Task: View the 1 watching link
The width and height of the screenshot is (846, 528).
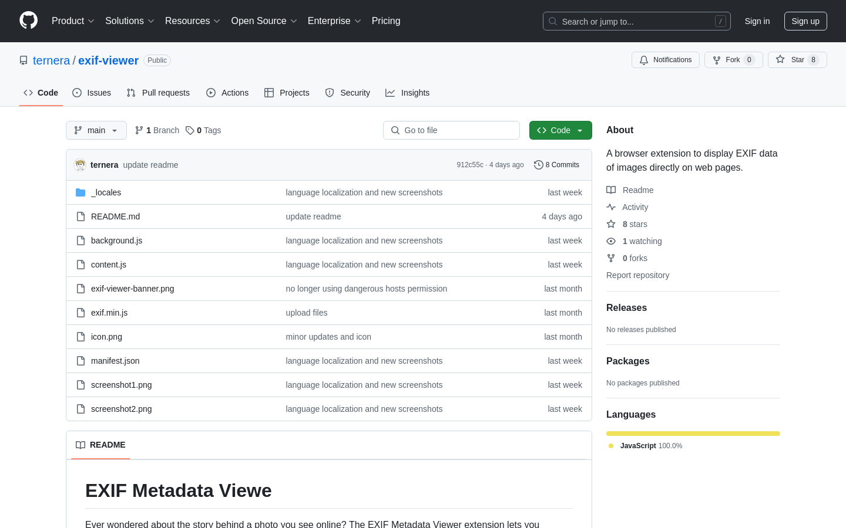Action: tap(634, 241)
